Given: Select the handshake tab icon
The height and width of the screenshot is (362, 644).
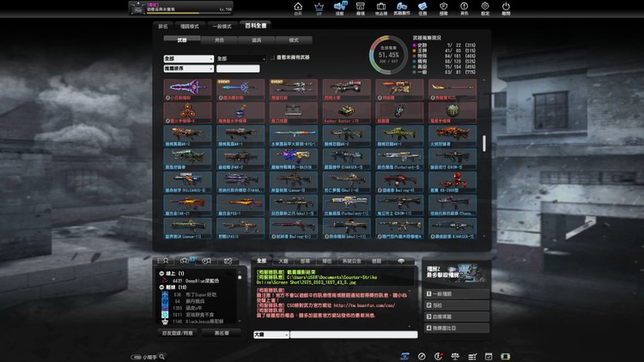Looking at the screenshot, I should click(x=228, y=261).
